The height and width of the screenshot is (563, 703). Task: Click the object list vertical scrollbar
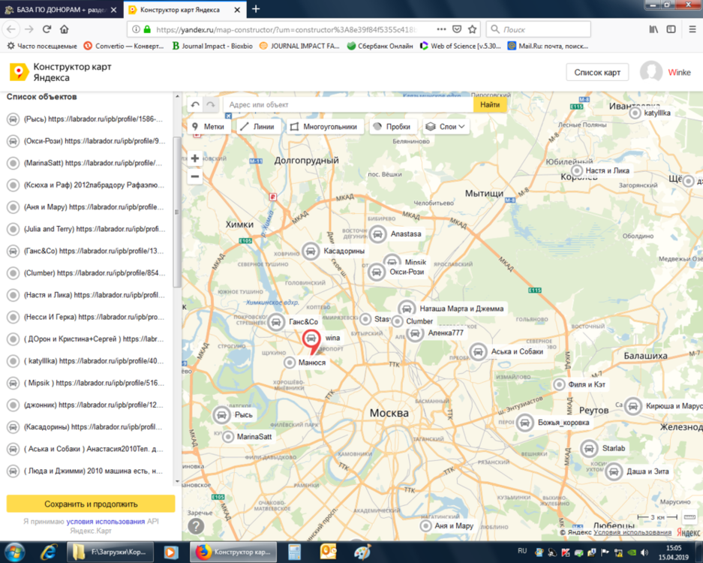177,210
